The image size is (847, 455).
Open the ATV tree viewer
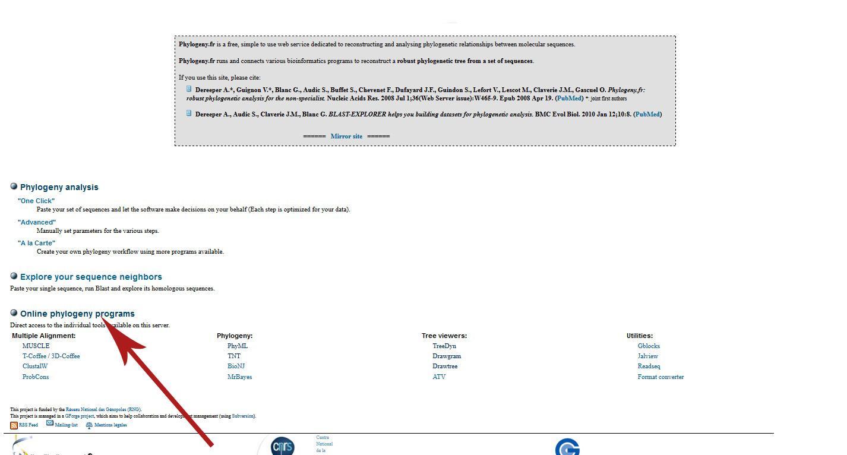point(439,377)
